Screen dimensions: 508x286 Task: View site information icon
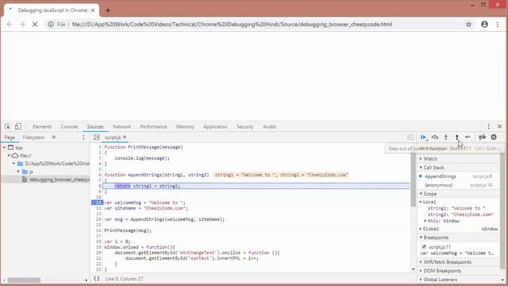pyautogui.click(x=51, y=25)
